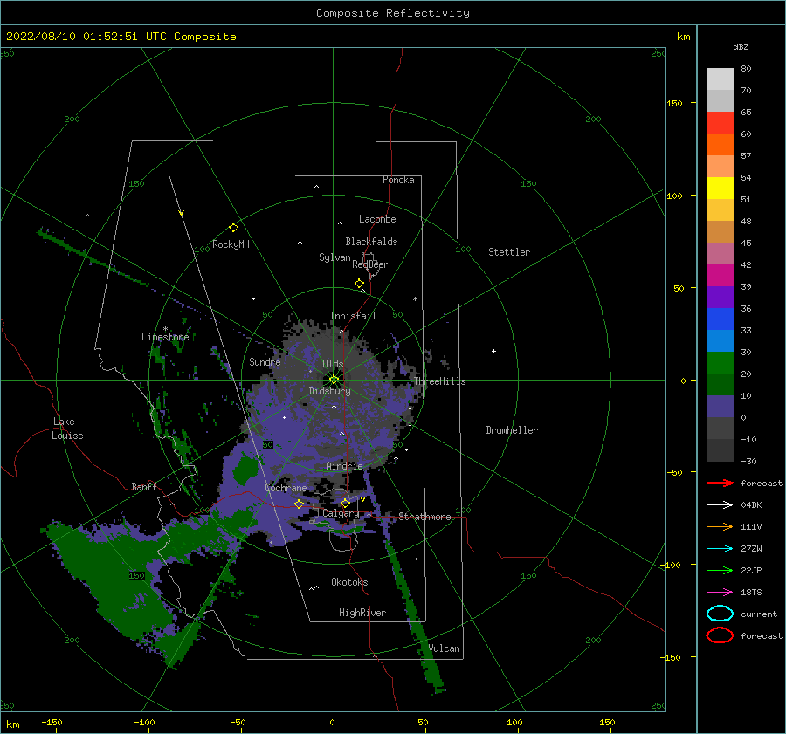The width and height of the screenshot is (786, 734).
Task: Select the 65 dBZ red color swatch
Action: pyautogui.click(x=720, y=122)
